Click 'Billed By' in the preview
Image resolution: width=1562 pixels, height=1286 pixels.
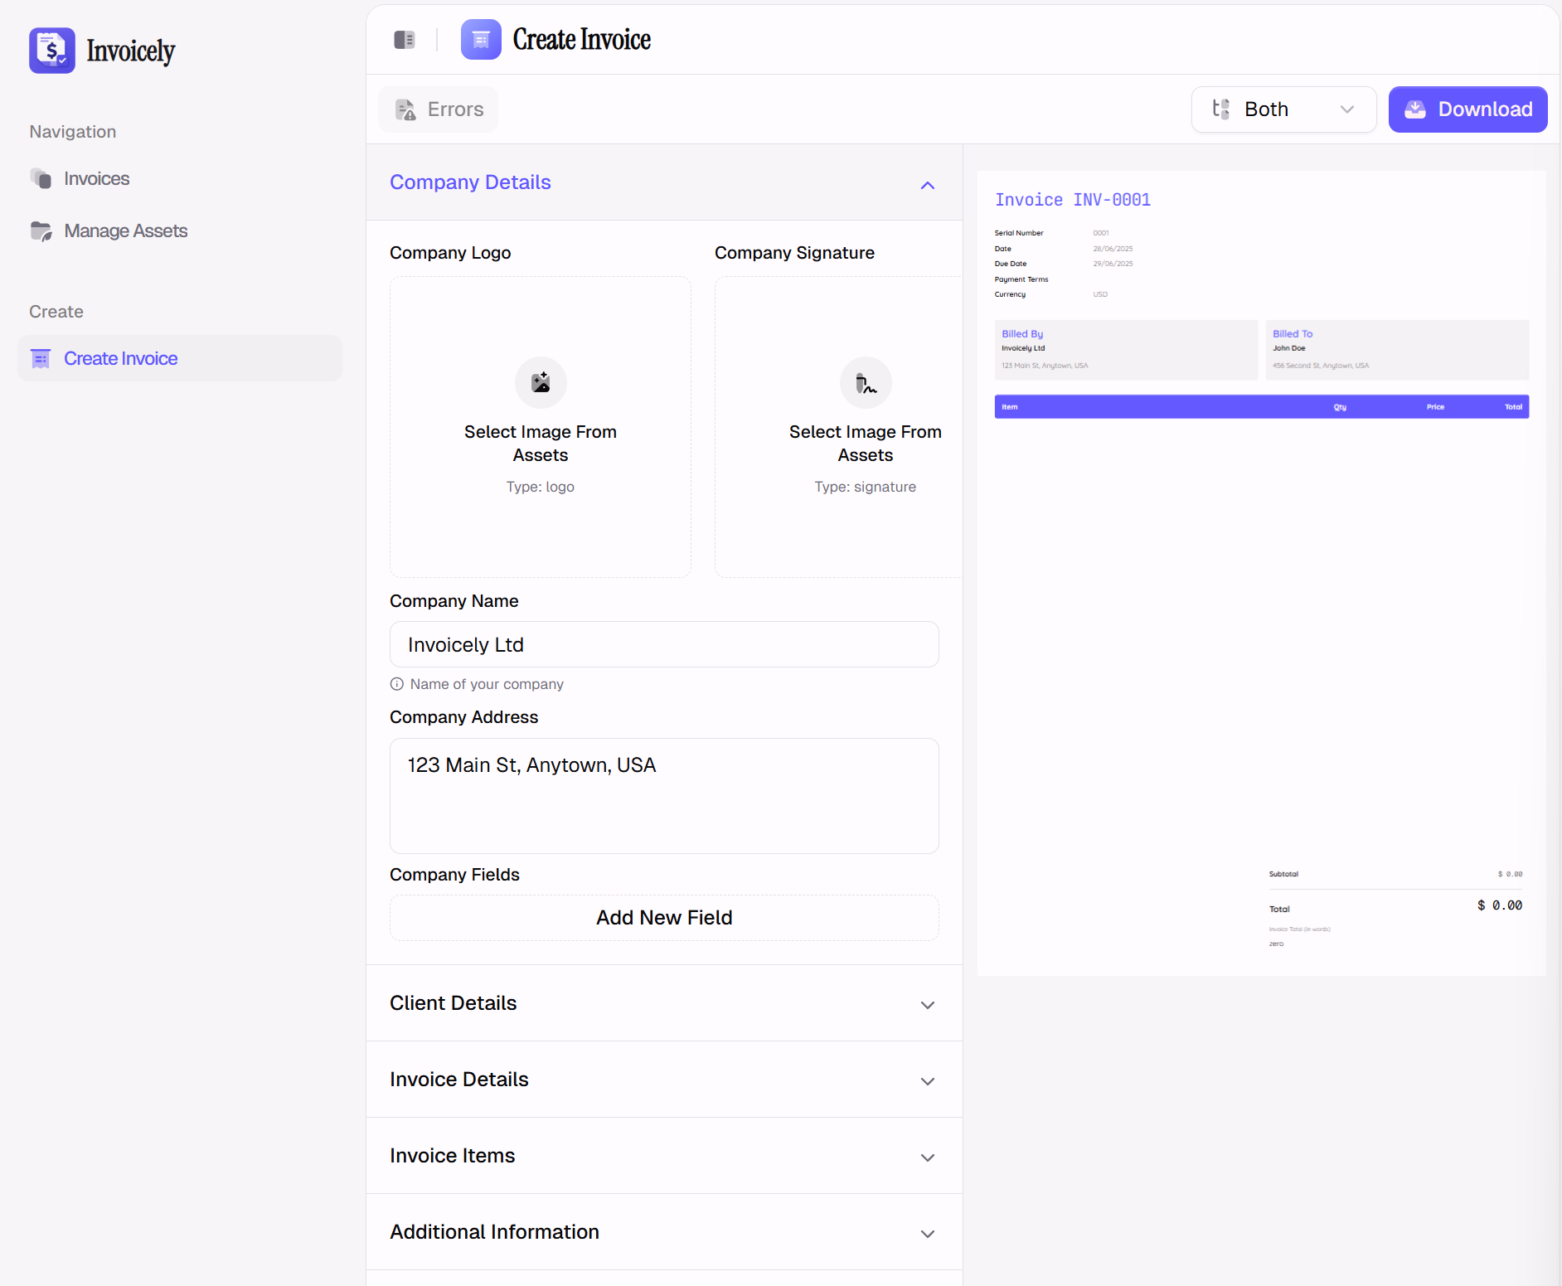(x=1022, y=334)
